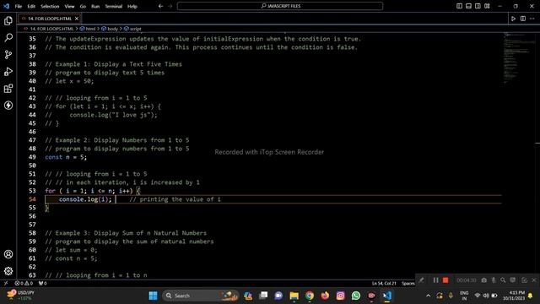Image resolution: width=540 pixels, height=304 pixels.
Task: Toggle the recorder microphone icon
Action: pyautogui.click(x=494, y=280)
